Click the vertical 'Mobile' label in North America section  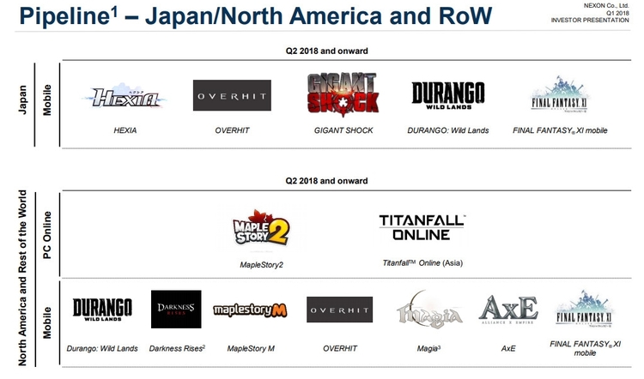47,322
